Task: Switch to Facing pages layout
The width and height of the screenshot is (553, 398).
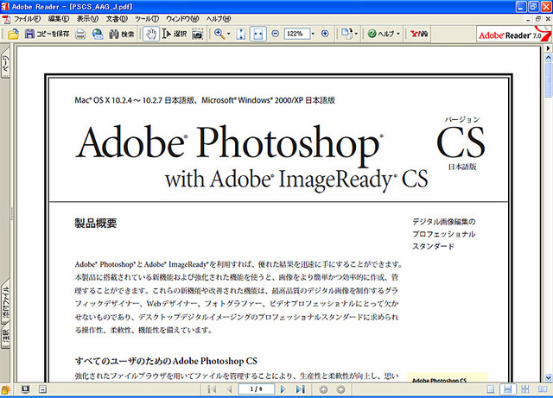Action: (x=543, y=389)
